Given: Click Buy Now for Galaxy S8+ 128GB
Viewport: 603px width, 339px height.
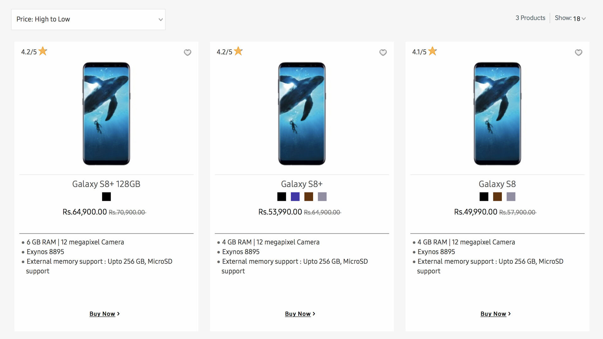Looking at the screenshot, I should coord(104,314).
